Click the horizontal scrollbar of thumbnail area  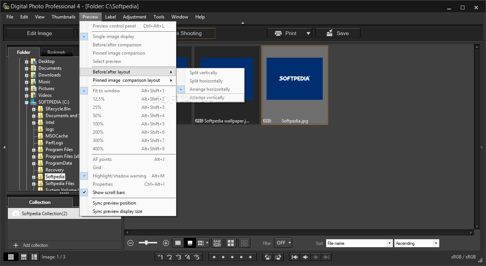[x=300, y=232]
